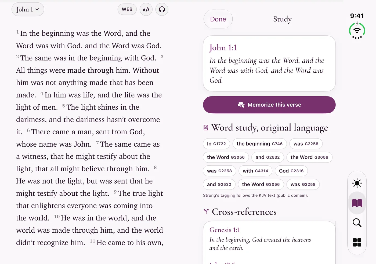The width and height of the screenshot is (376, 264).
Task: Click the 'Study' panel title
Action: 282,19
